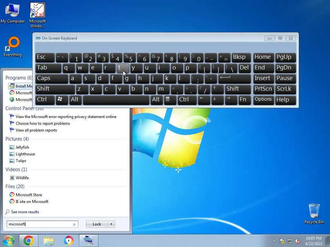Tap the Insert key
Image resolution: width=330 pixels, height=247 pixels.
click(264, 79)
